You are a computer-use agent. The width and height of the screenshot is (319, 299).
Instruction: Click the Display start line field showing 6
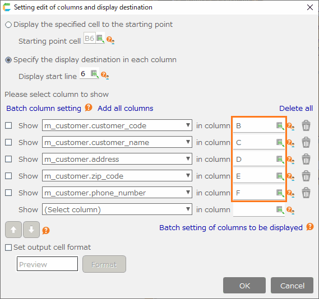(85, 73)
